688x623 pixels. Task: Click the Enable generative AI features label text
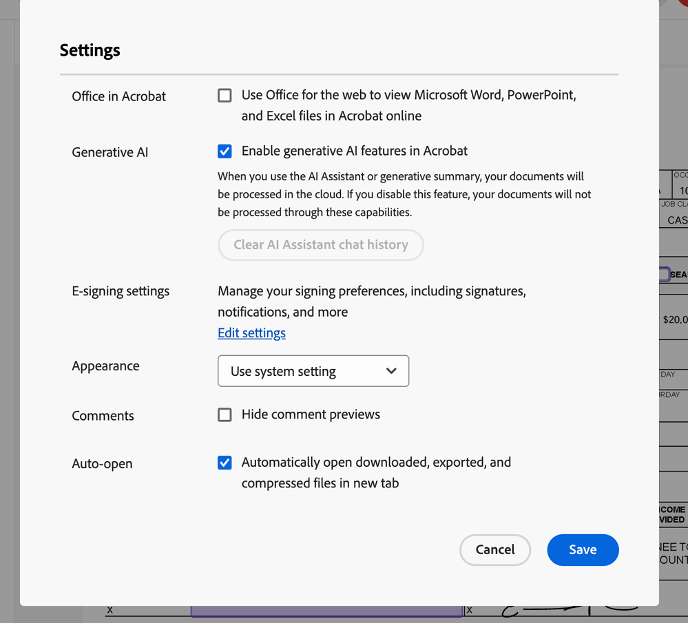(x=354, y=151)
